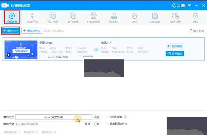Toggle the 输出到原文件夹 checkbox
The image size is (207, 135).
[x=107, y=124]
